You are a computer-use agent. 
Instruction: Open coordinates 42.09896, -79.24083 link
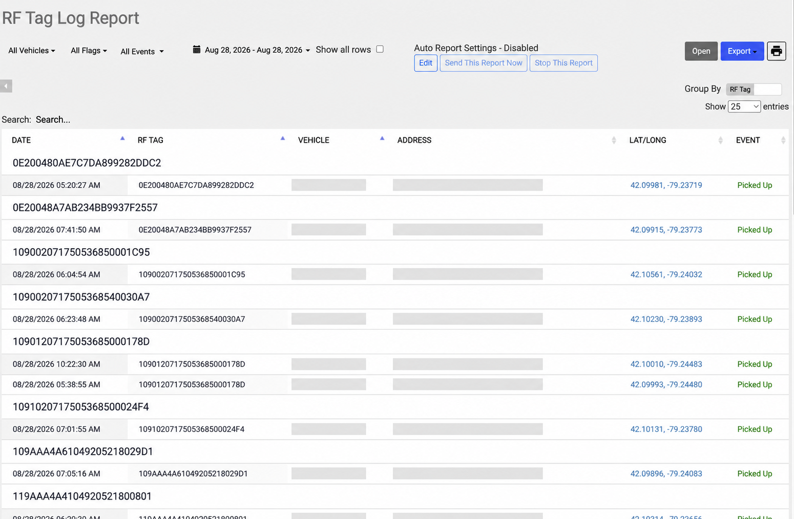click(x=666, y=473)
